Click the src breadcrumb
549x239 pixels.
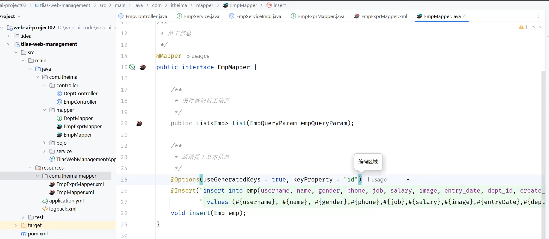103,5
